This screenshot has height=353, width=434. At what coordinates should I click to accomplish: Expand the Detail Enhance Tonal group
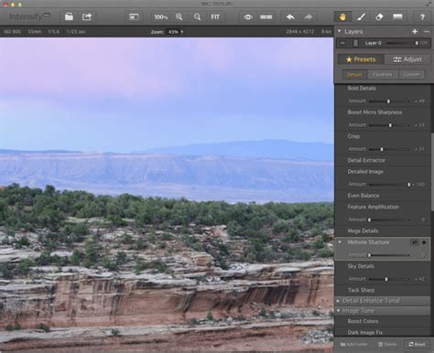pos(338,301)
